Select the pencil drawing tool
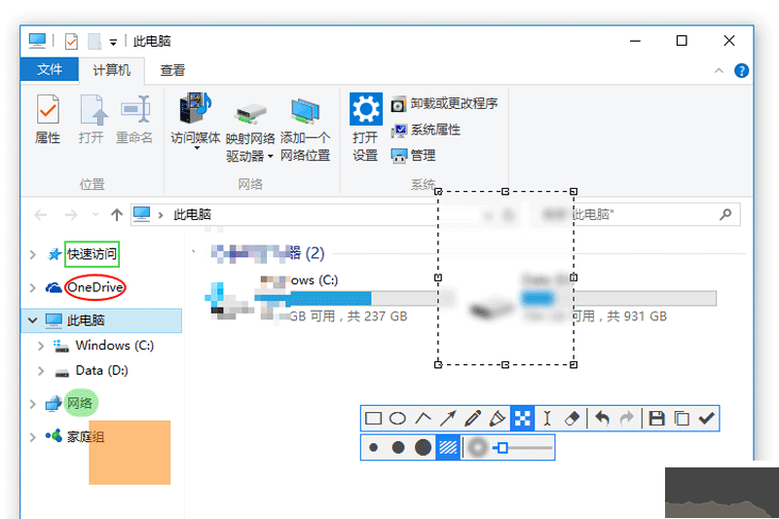This screenshot has height=519, width=779. click(x=472, y=419)
